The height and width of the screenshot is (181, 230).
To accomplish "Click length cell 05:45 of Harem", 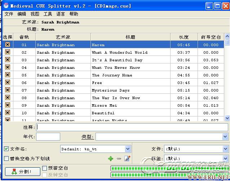I will [x=184, y=45].
